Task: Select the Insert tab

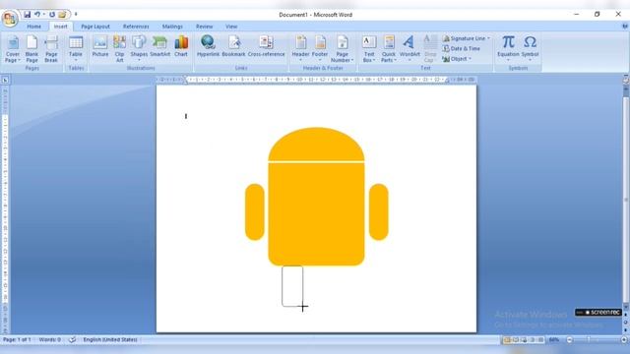Action: [x=61, y=27]
